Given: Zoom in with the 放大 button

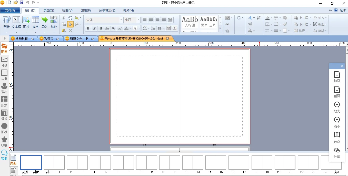Looking at the screenshot, I should [337, 107].
